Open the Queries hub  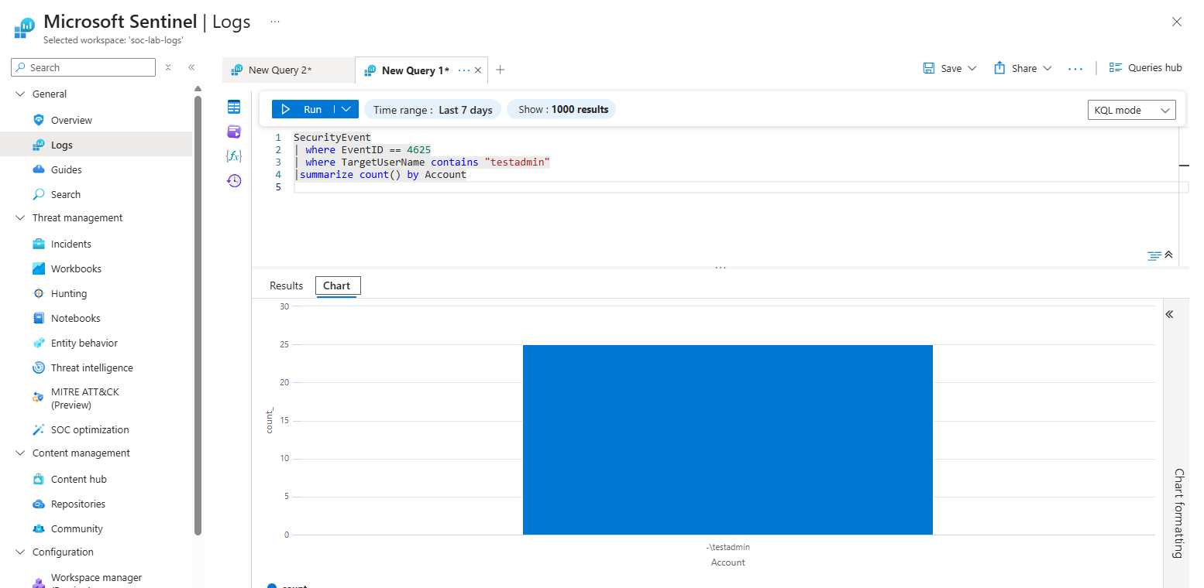coord(1146,67)
